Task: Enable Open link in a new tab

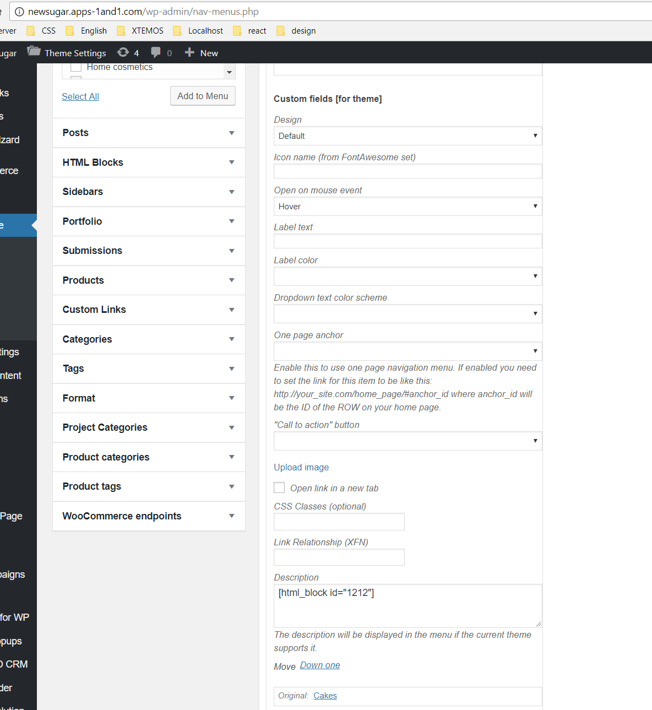Action: pos(279,487)
